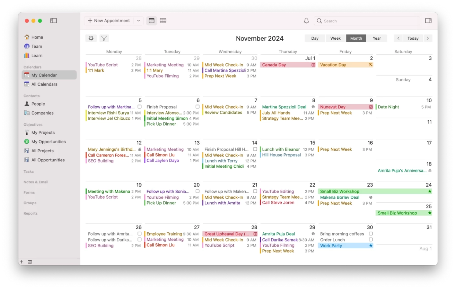The height and width of the screenshot is (287, 456).
Task: Click the Canada Day holiday icon
Action: click(313, 65)
